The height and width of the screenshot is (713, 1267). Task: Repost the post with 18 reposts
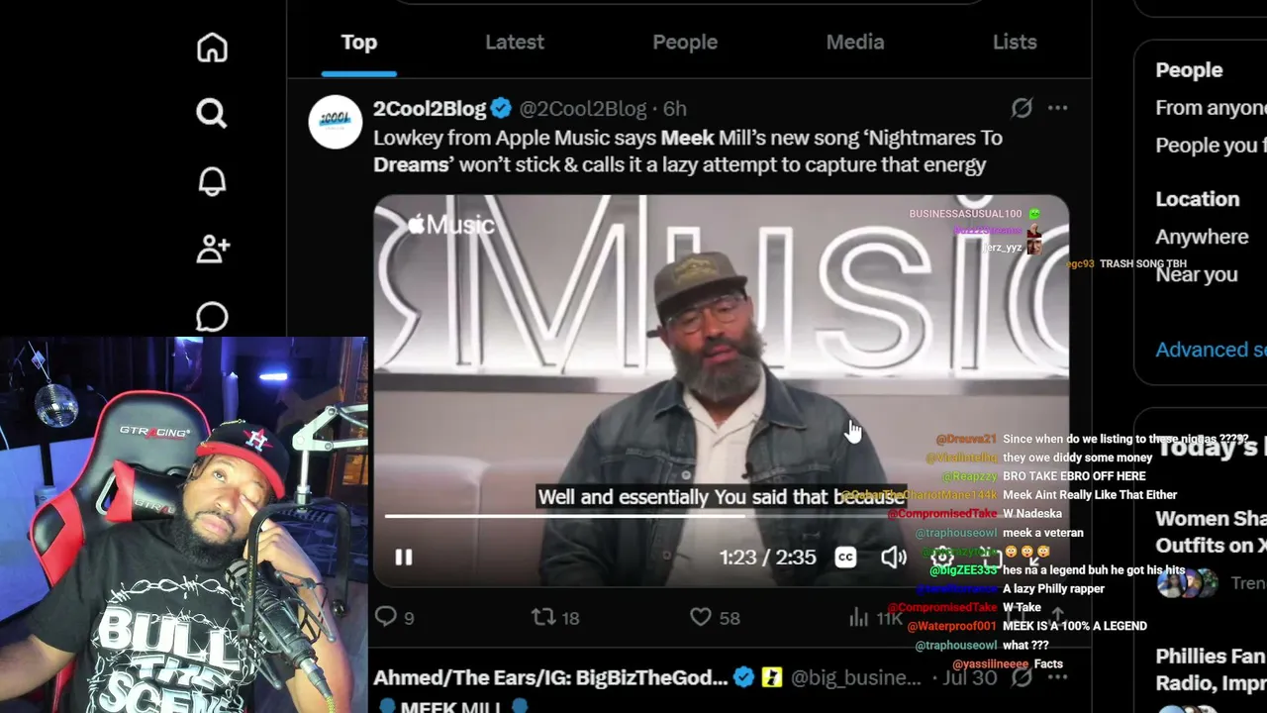point(555,617)
